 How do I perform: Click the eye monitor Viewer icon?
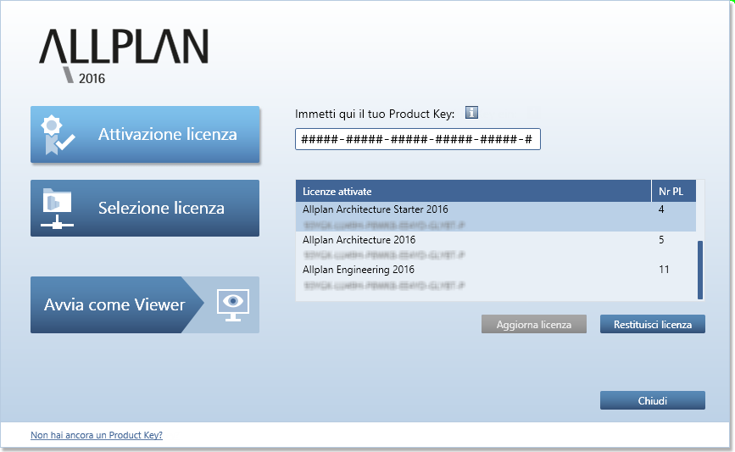(x=231, y=304)
